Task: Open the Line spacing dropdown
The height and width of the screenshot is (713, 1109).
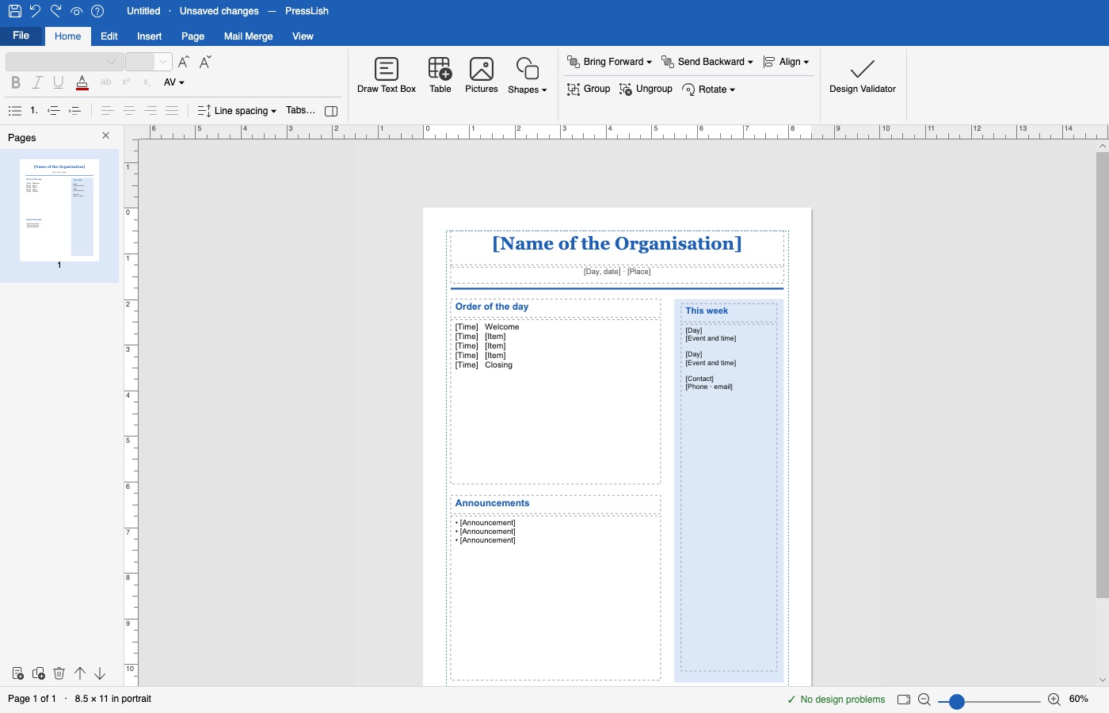Action: tap(237, 111)
